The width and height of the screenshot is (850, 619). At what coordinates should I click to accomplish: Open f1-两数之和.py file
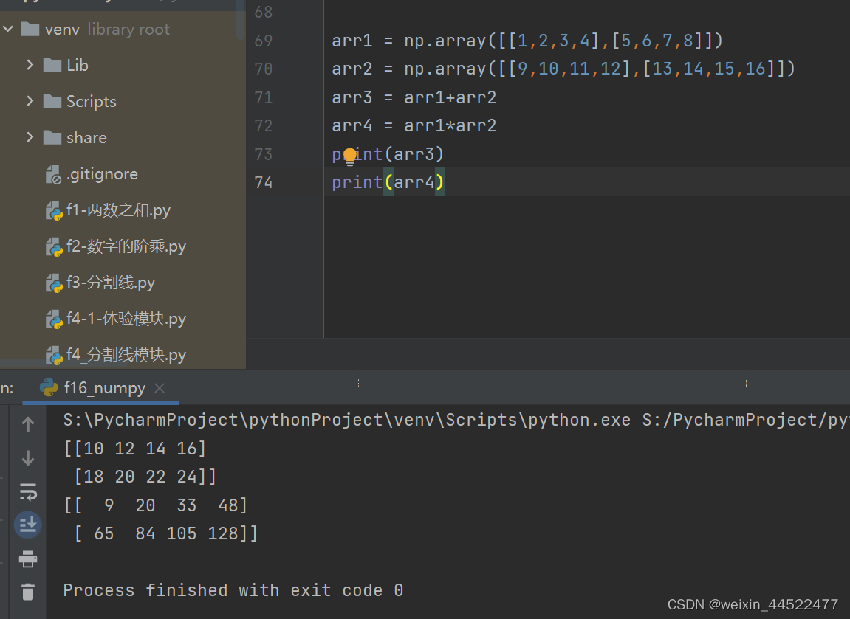point(118,210)
